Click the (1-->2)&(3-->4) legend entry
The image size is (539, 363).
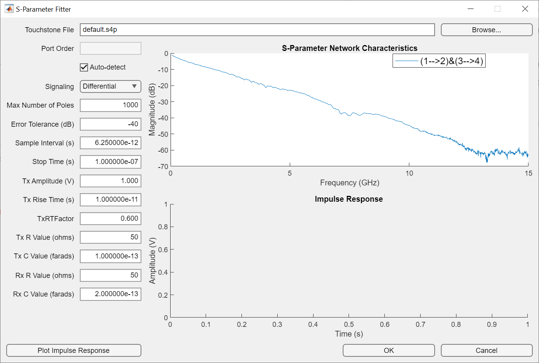(x=439, y=61)
